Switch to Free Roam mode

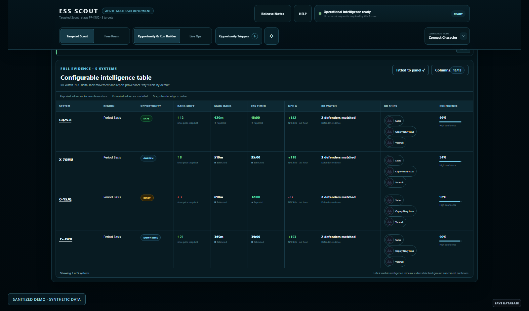(x=112, y=36)
